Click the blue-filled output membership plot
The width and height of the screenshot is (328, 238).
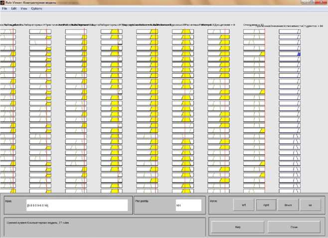290,54
